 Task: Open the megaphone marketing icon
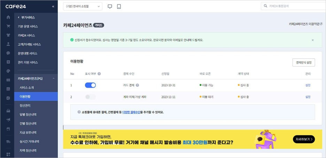[x=8, y=120]
